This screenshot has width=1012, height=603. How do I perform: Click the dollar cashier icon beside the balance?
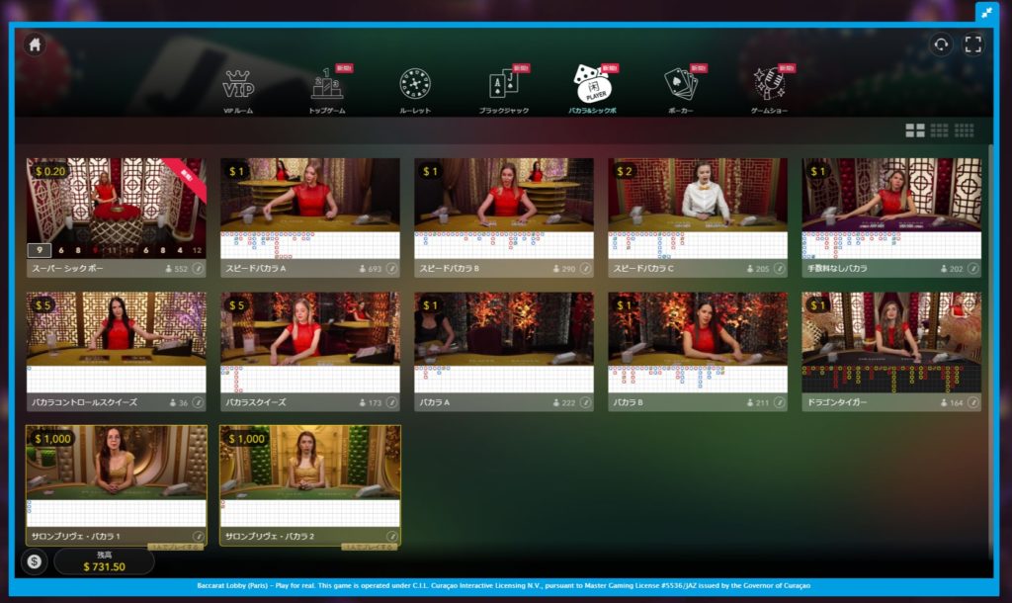click(x=35, y=561)
